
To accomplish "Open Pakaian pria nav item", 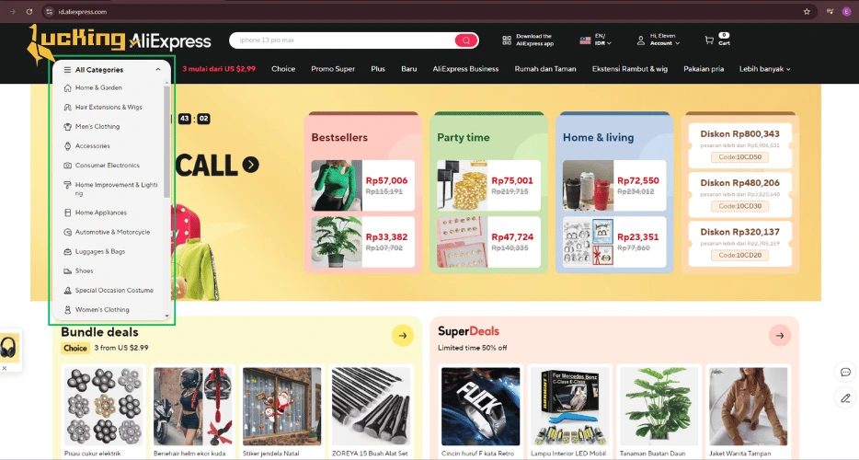I will 704,69.
